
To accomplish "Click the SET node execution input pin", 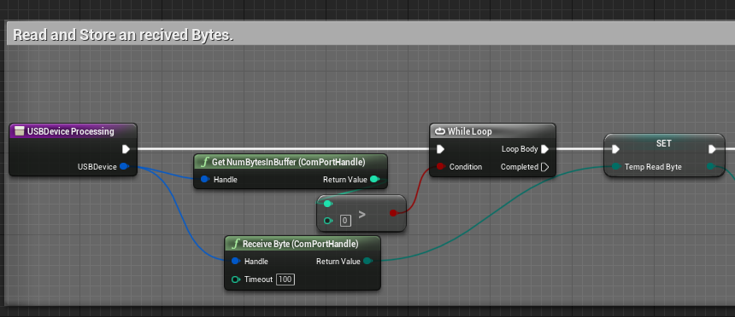I will click(x=616, y=149).
